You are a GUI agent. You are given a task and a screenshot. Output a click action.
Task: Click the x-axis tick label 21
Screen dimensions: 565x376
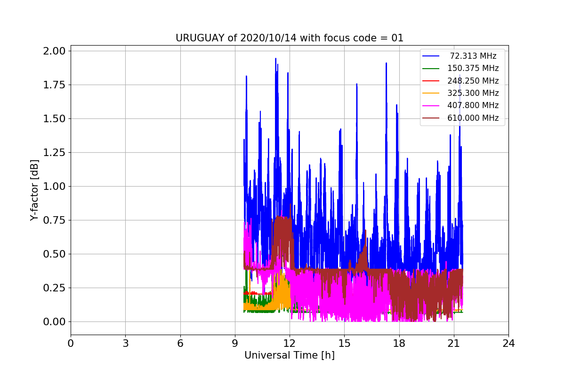click(x=454, y=344)
